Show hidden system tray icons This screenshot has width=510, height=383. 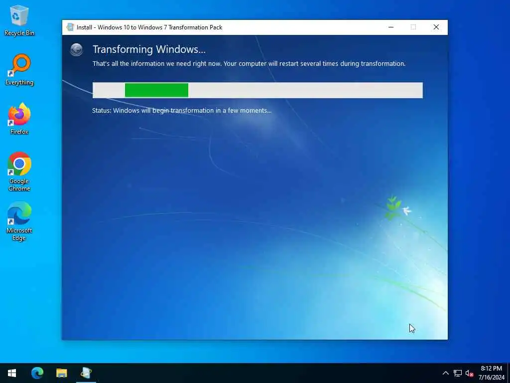[446, 373]
